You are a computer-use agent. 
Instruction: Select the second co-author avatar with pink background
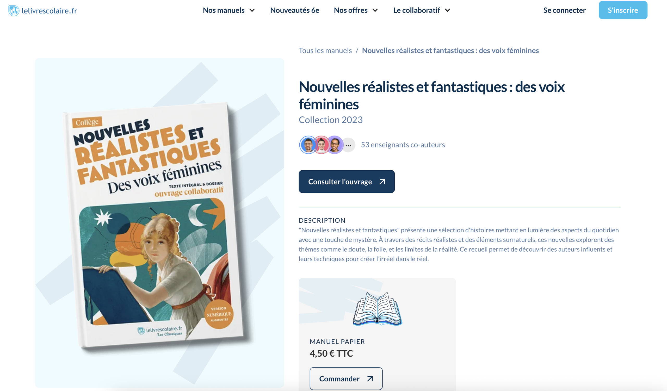(321, 145)
